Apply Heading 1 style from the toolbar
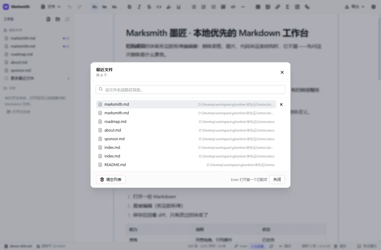This screenshot has width=381, height=250. pos(95,7)
